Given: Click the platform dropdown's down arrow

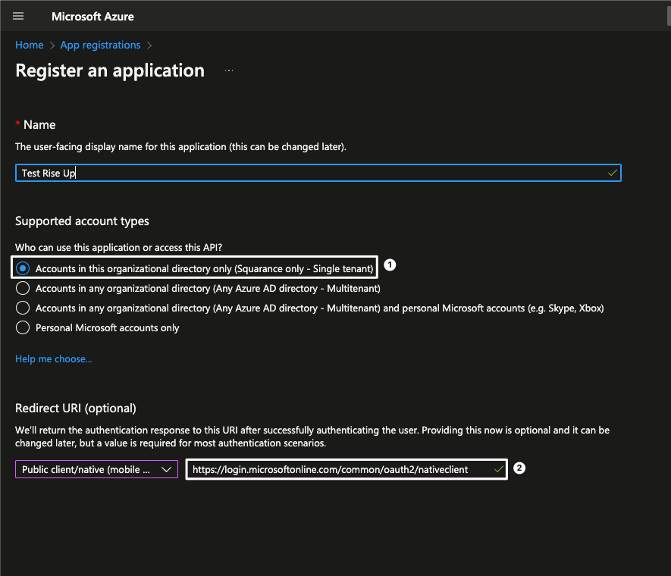Looking at the screenshot, I should tap(166, 469).
